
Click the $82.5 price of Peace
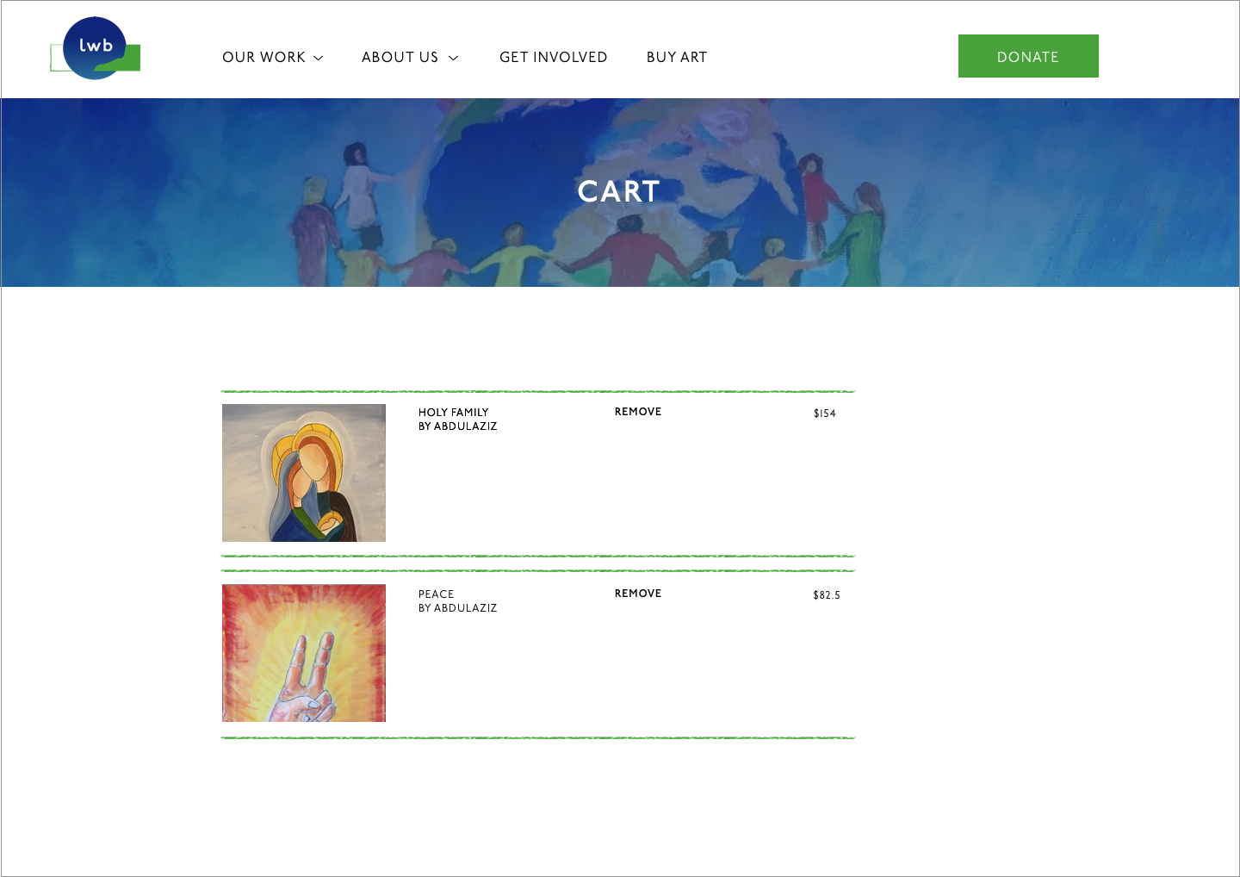coord(827,595)
